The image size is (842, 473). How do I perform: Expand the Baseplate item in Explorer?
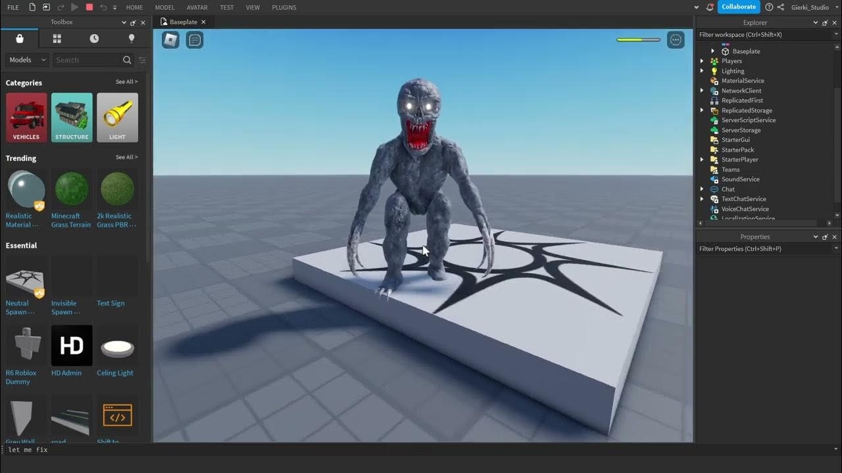coord(712,51)
